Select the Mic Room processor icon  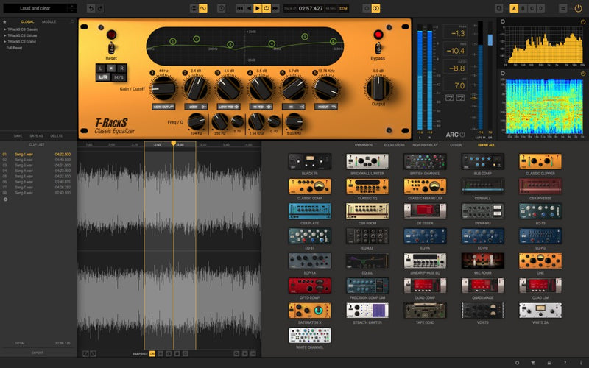pos(482,261)
